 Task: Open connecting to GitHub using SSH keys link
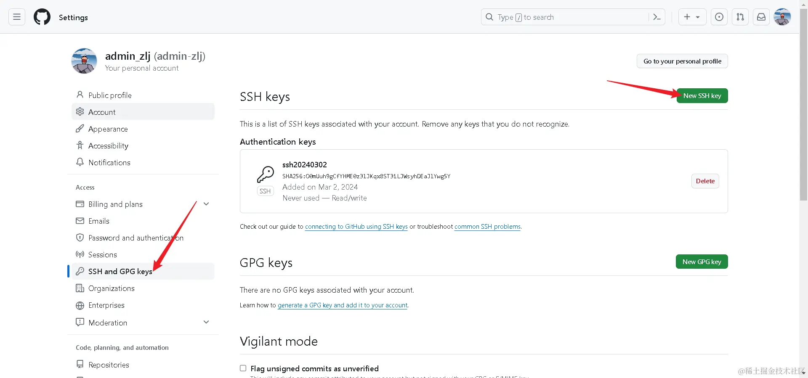coord(356,227)
